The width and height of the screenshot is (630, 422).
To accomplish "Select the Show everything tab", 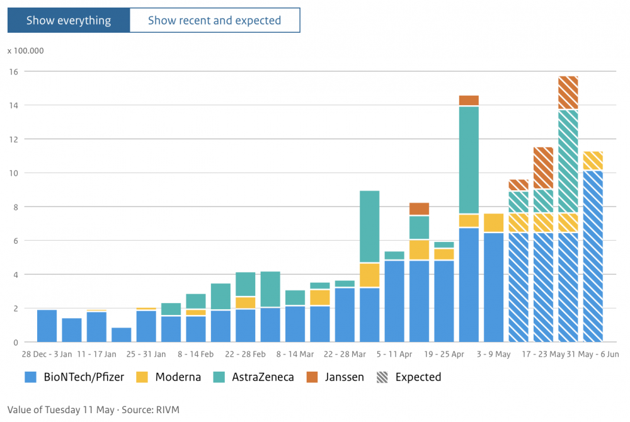I will 69,20.
